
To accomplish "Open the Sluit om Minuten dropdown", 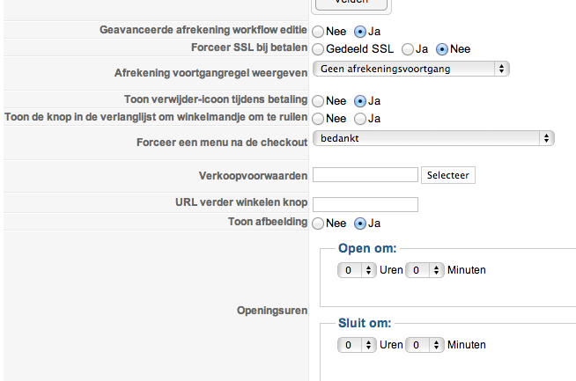I will point(425,345).
